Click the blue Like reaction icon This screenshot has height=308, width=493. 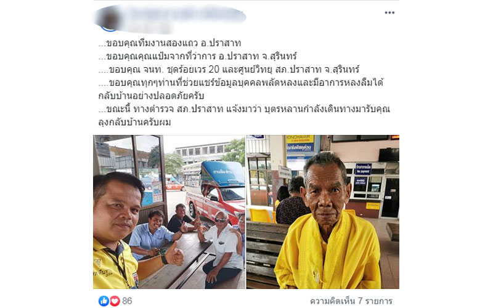104,301
